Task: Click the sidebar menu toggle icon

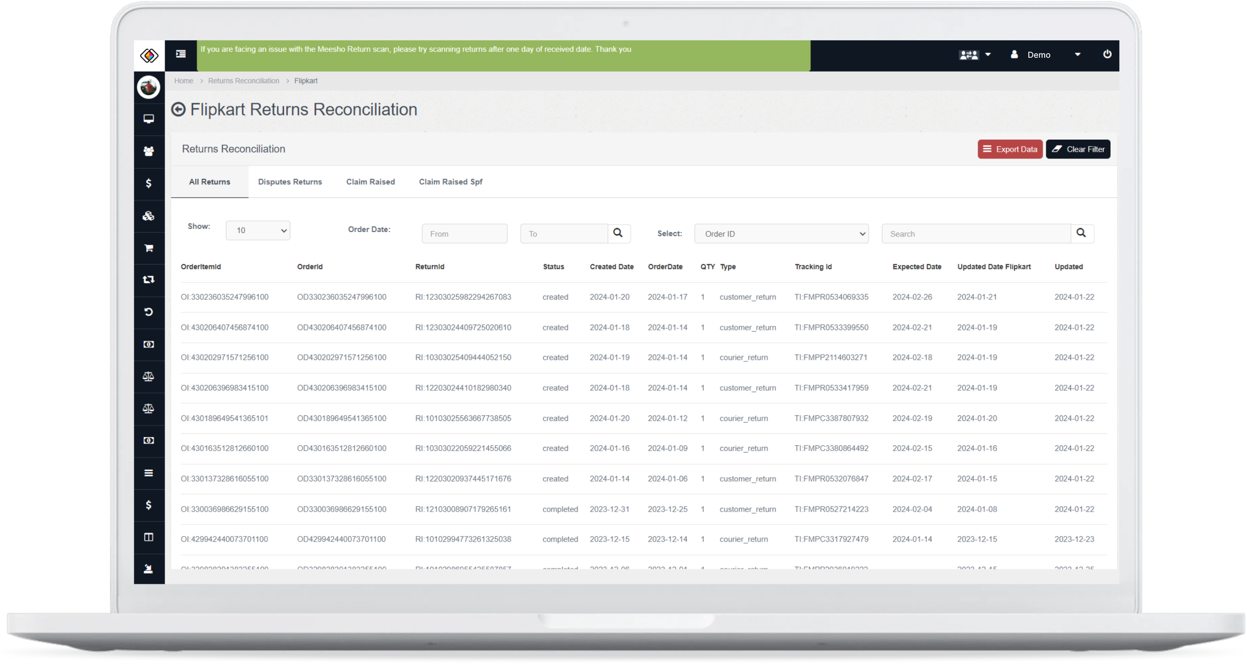Action: (181, 54)
